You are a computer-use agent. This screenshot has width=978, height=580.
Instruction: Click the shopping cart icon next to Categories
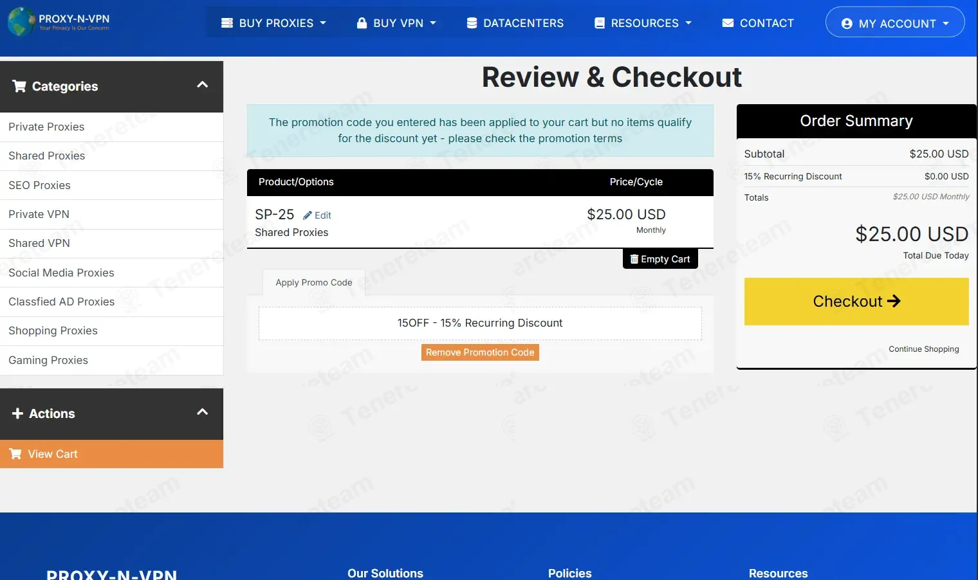tap(19, 86)
